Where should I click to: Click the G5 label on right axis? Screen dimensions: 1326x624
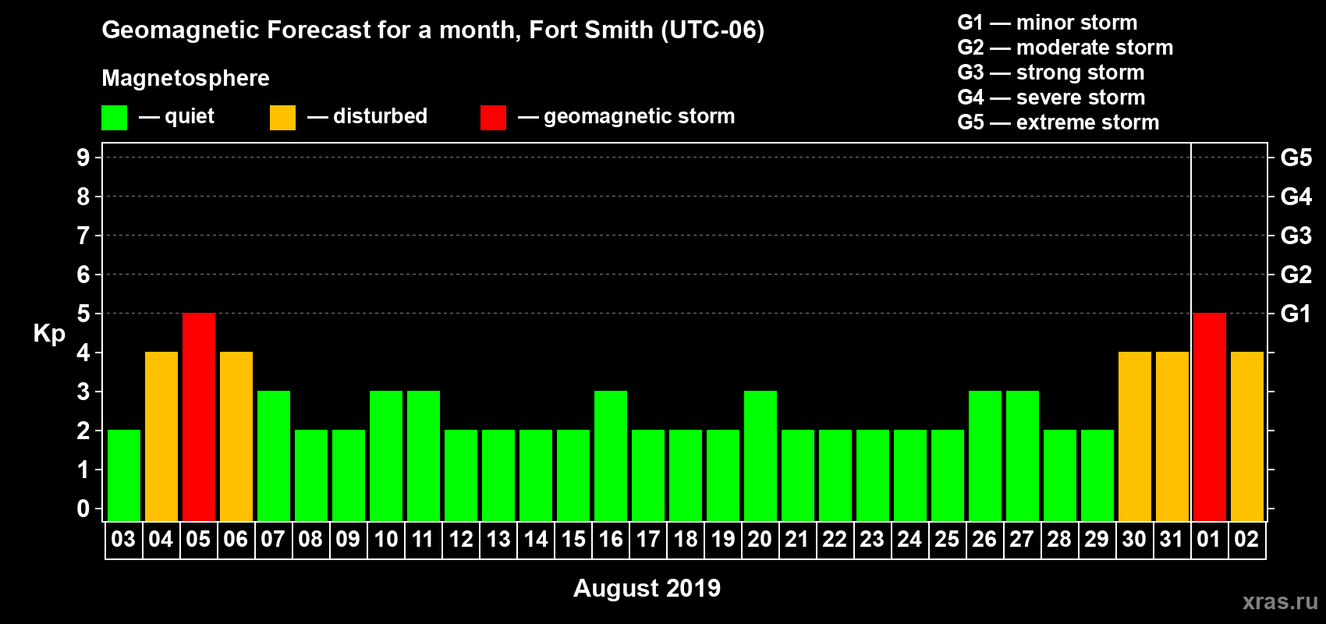1296,158
